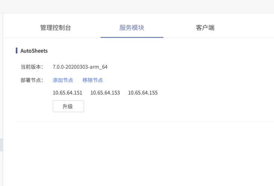Select node IP 10.65.64.151
The height and width of the screenshot is (186, 274).
(x=67, y=93)
